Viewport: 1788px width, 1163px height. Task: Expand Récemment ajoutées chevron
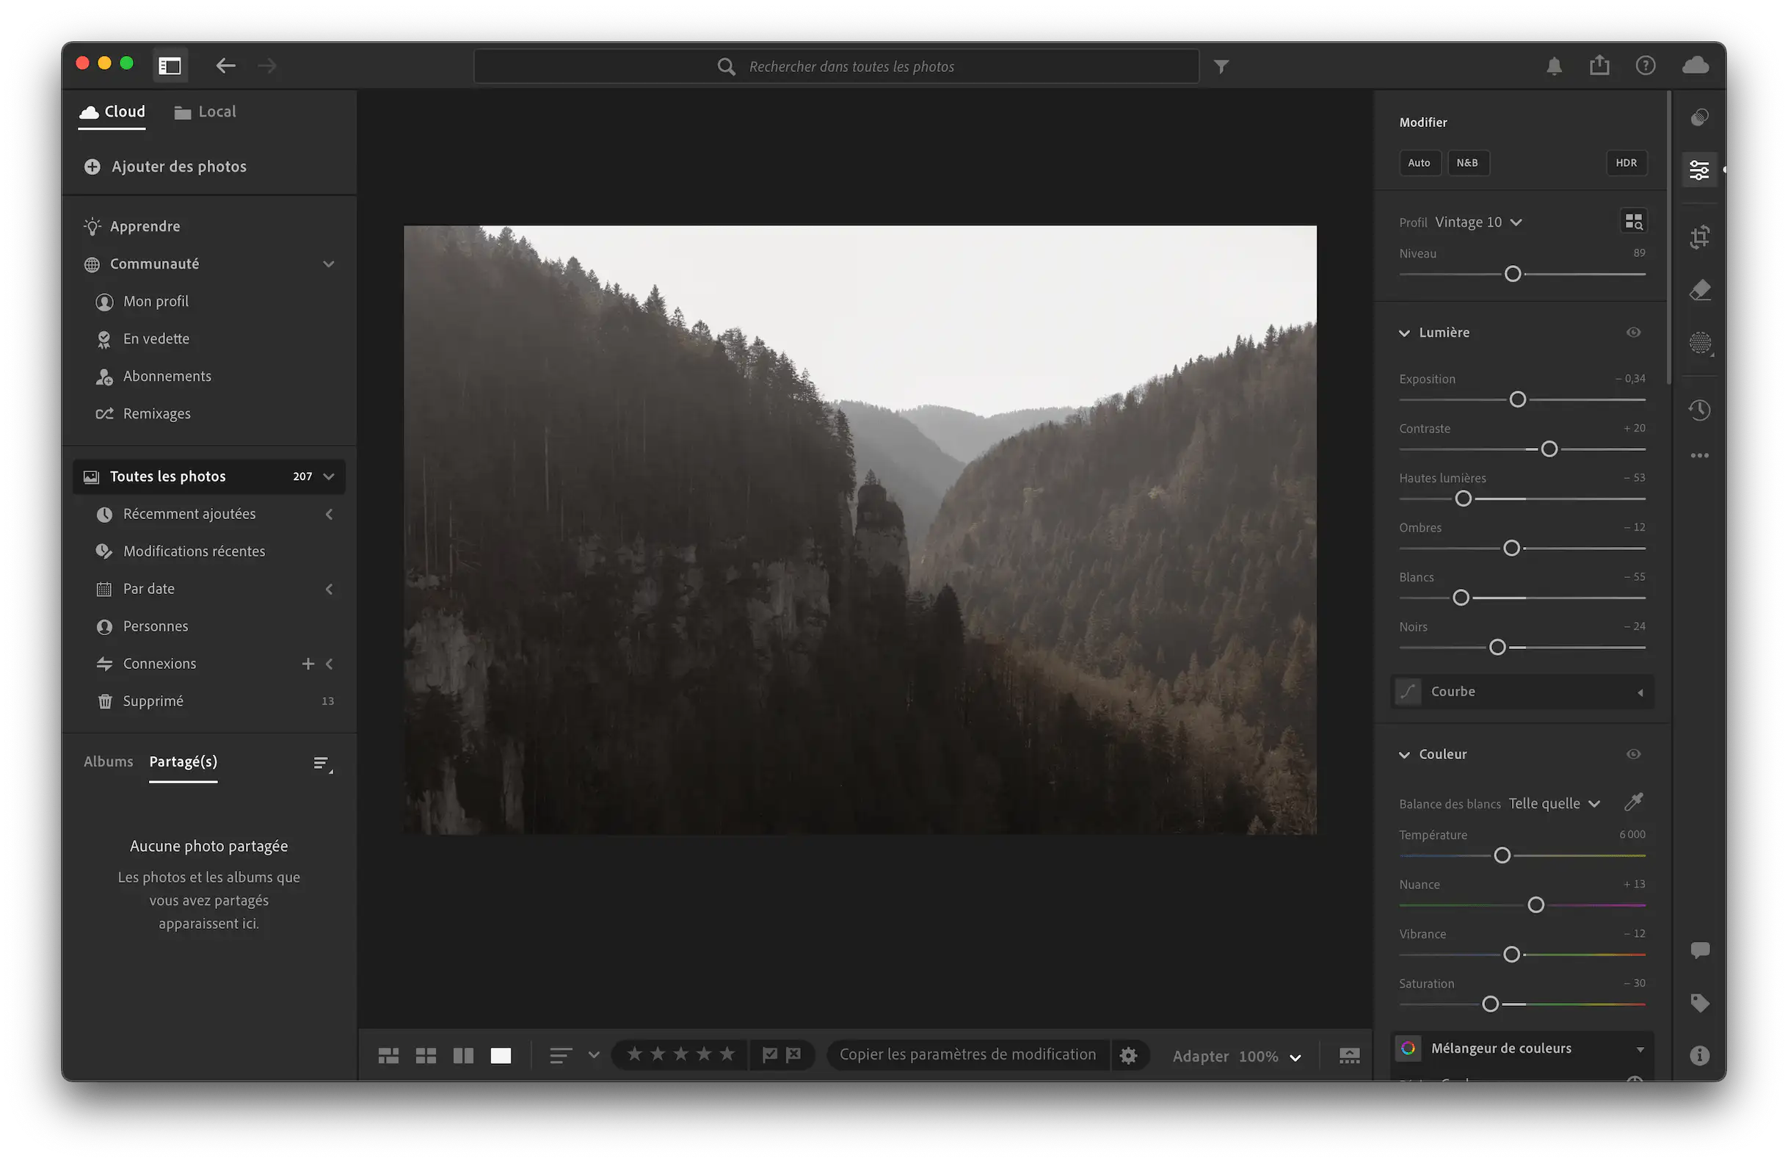click(x=328, y=514)
